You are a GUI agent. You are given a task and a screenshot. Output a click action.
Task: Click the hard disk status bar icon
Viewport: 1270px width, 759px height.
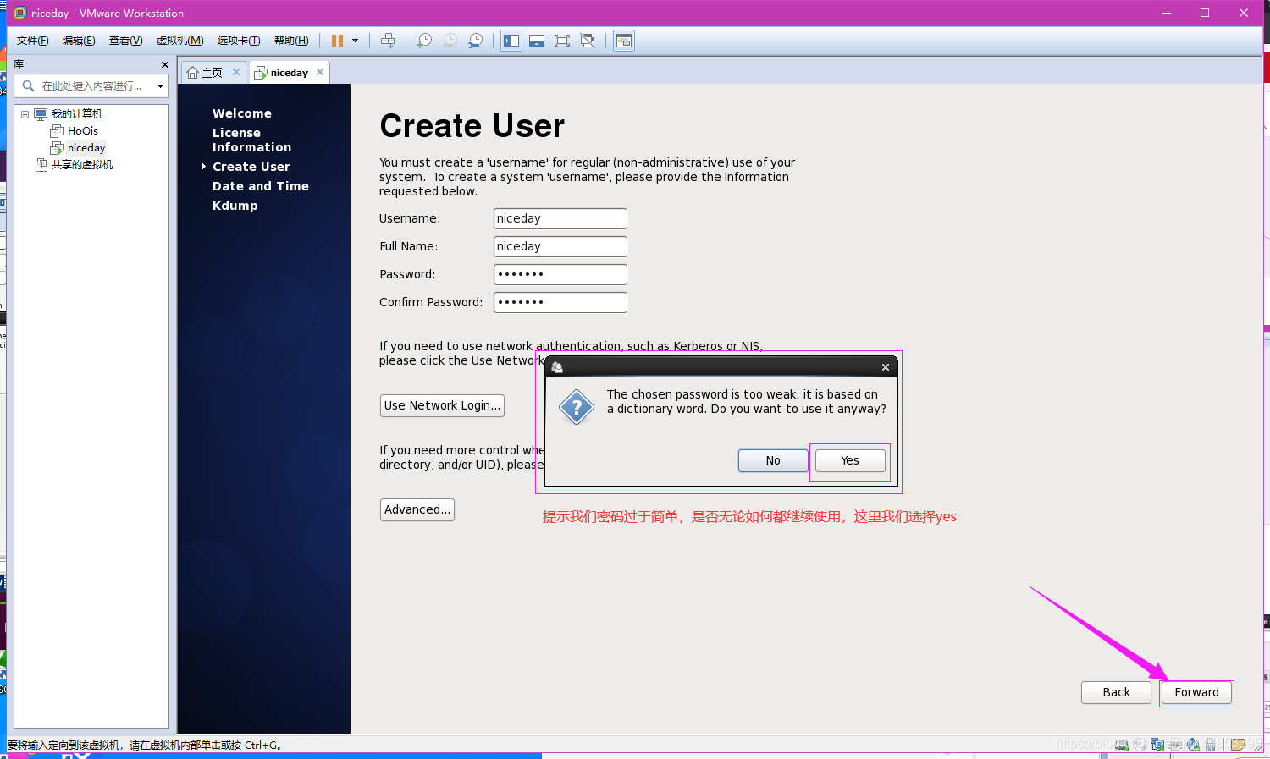1121,745
